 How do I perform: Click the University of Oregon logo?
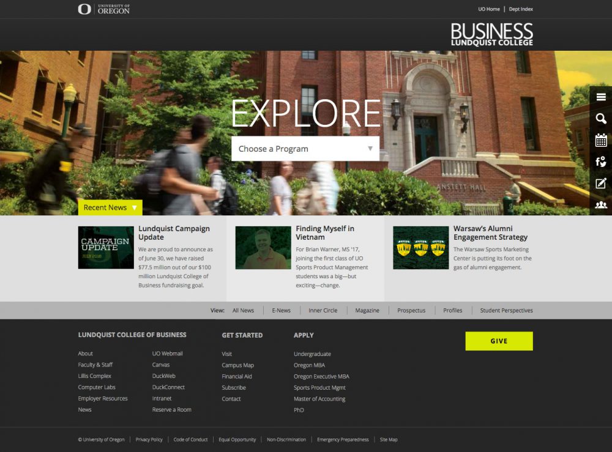pos(101,9)
